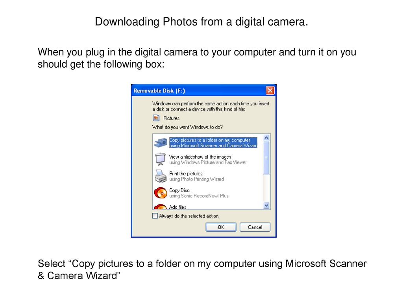Select "Print the pictures" option
Viewport: 403px width, 302px height.
pos(186,173)
